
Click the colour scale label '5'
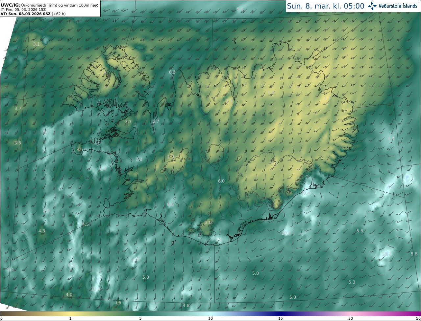coord(140,318)
